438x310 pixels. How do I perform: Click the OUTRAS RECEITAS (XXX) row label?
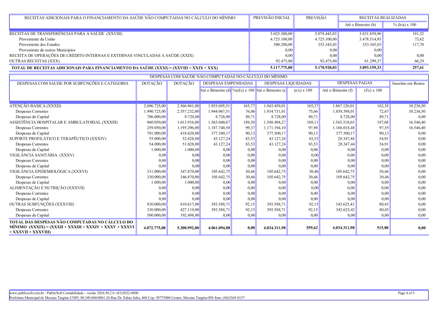[x=33, y=61]
